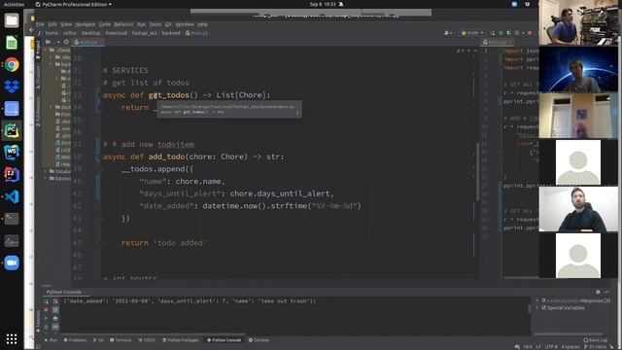Expand the Special Variables node
Viewport: 622px width, 350px height.
point(538,308)
